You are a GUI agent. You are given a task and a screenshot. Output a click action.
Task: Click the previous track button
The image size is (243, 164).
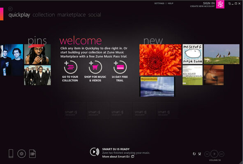click(207, 154)
